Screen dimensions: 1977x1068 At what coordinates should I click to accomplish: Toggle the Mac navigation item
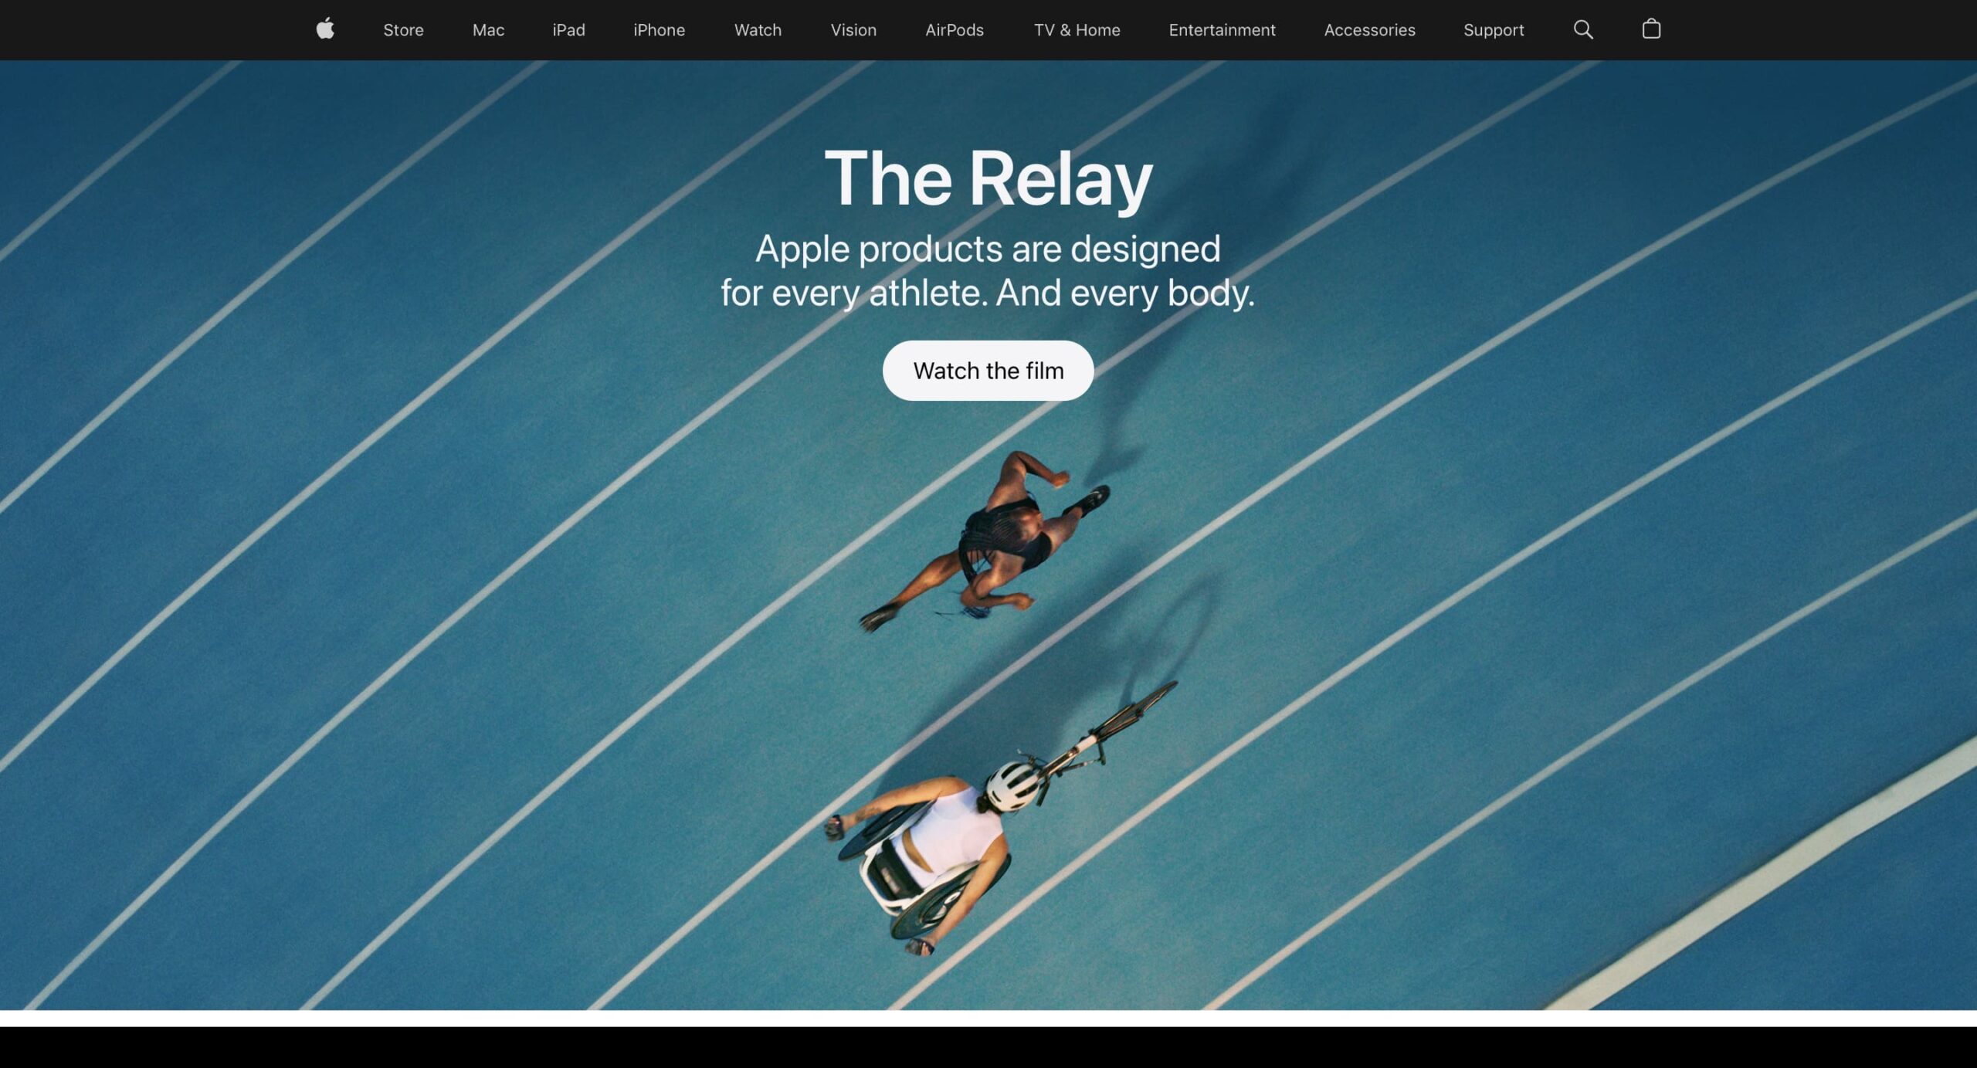click(x=488, y=29)
